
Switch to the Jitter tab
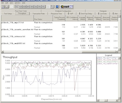point(115,14)
